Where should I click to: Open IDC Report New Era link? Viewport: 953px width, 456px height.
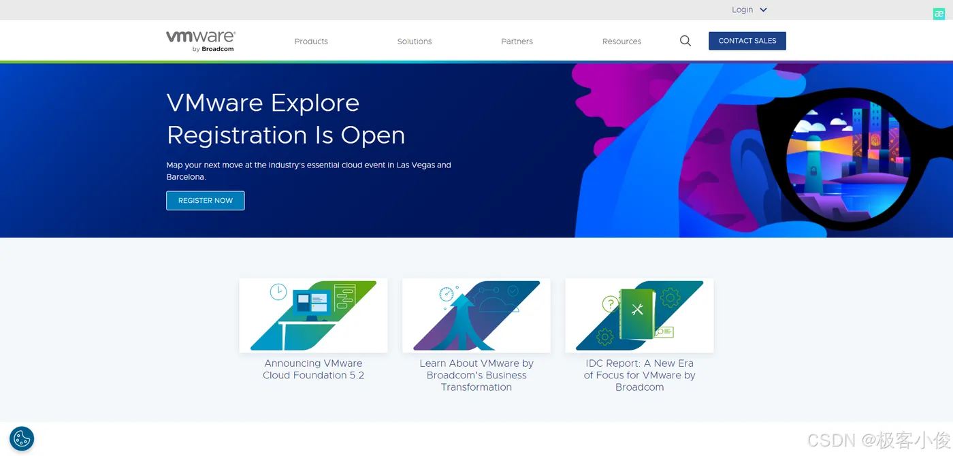pyautogui.click(x=639, y=375)
